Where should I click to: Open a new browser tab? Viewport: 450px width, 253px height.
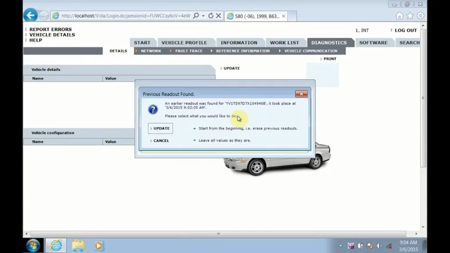pyautogui.click(x=292, y=16)
